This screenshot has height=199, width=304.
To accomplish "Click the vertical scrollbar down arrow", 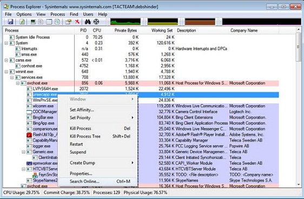I will pyautogui.click(x=299, y=184).
